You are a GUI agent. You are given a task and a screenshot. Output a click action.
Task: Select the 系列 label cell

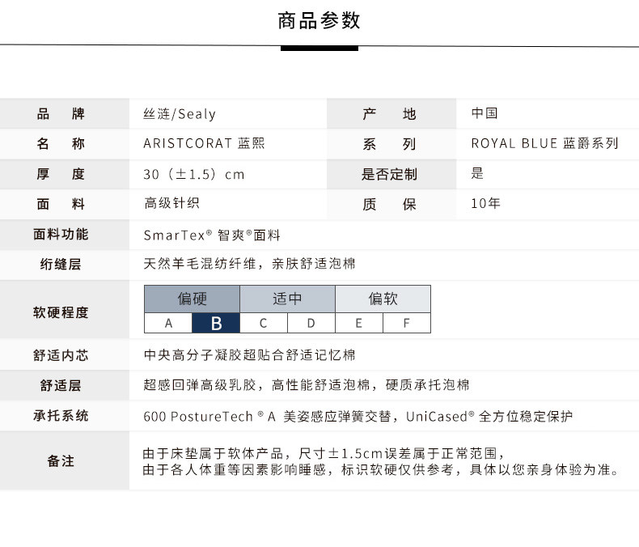pyautogui.click(x=391, y=144)
